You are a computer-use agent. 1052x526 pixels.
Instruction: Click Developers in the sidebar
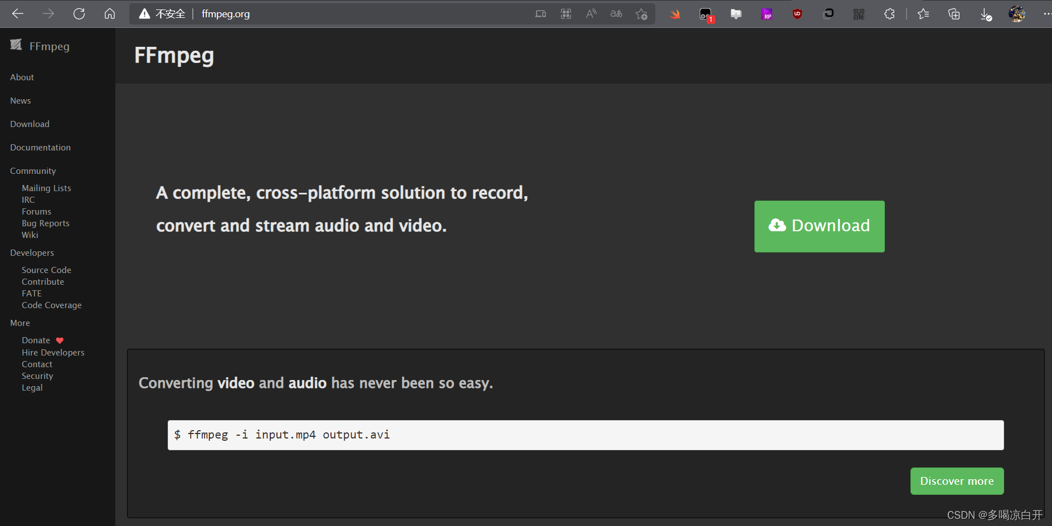(x=32, y=253)
